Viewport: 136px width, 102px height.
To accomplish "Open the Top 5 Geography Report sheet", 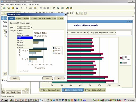I will (95, 90).
